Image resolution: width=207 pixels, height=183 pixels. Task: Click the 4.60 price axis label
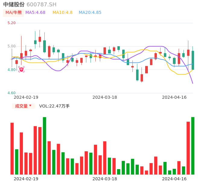click(11, 93)
